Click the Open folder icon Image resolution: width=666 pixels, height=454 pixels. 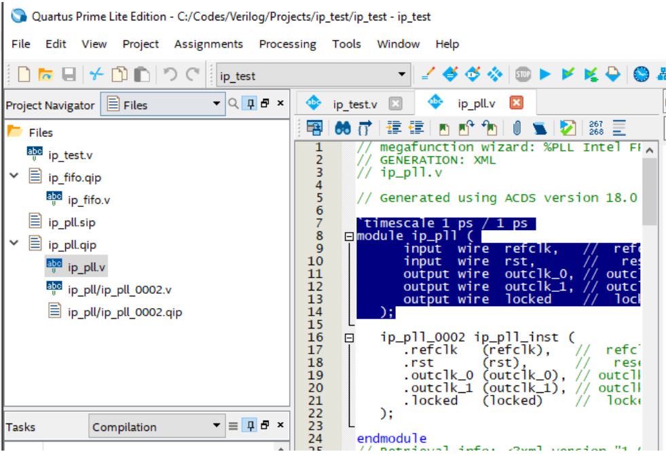pyautogui.click(x=45, y=75)
